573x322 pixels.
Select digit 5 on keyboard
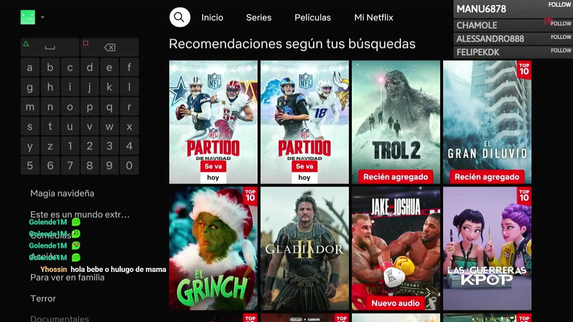coord(30,165)
